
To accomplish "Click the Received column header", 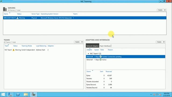I will 109,71.
